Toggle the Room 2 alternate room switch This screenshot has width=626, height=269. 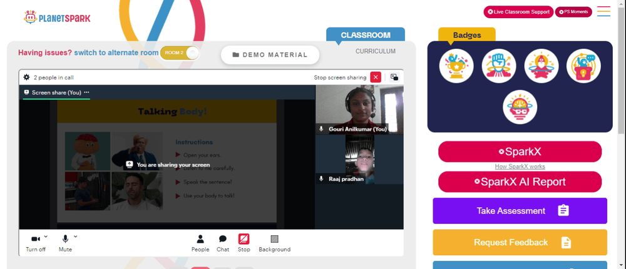[180, 53]
